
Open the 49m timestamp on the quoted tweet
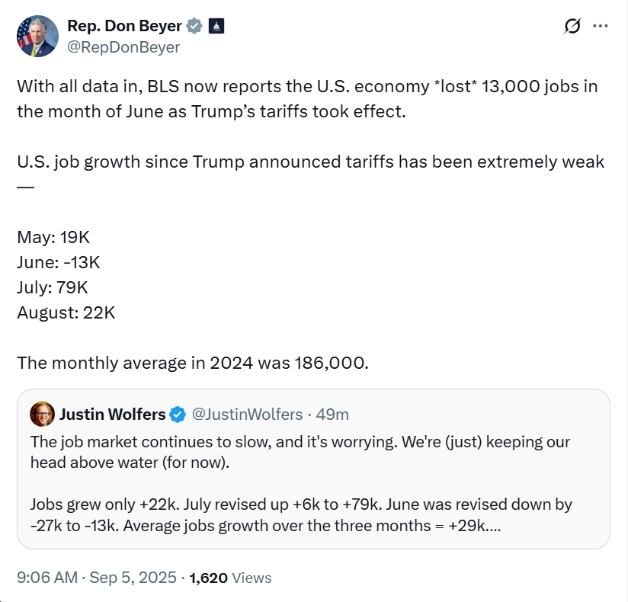click(332, 414)
